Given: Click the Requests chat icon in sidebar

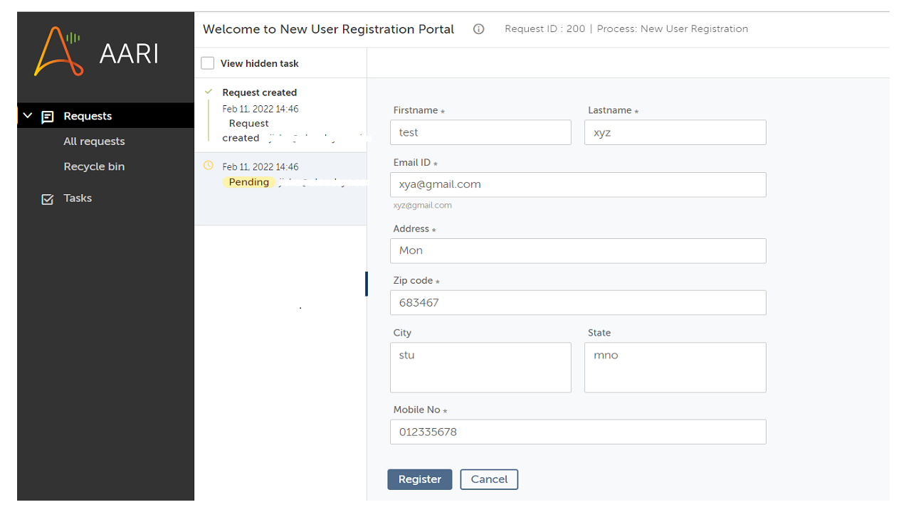Looking at the screenshot, I should coord(48,117).
